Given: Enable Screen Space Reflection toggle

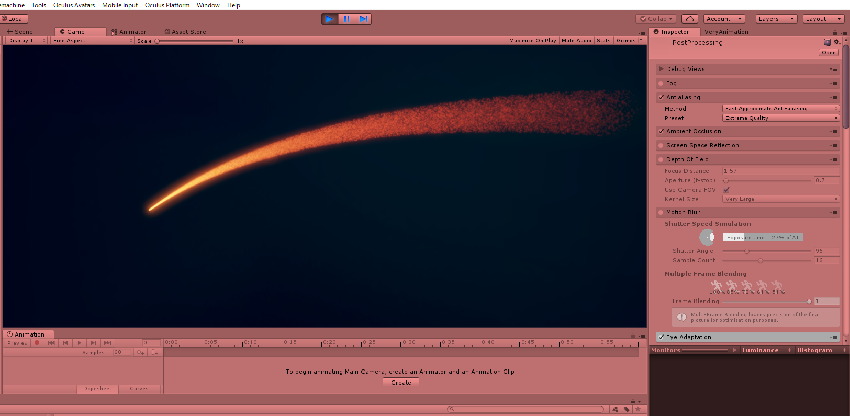Looking at the screenshot, I should [661, 145].
